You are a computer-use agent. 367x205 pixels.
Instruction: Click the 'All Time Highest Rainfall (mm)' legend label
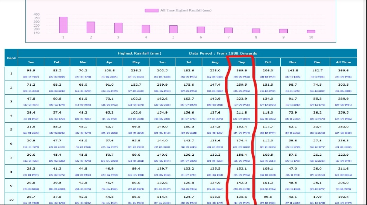pos(186,11)
